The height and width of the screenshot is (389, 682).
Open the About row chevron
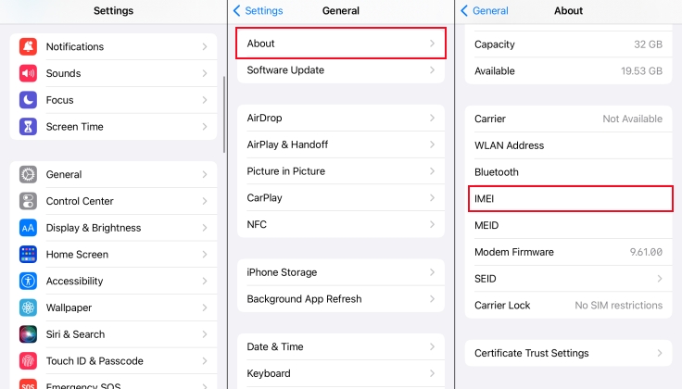click(432, 44)
